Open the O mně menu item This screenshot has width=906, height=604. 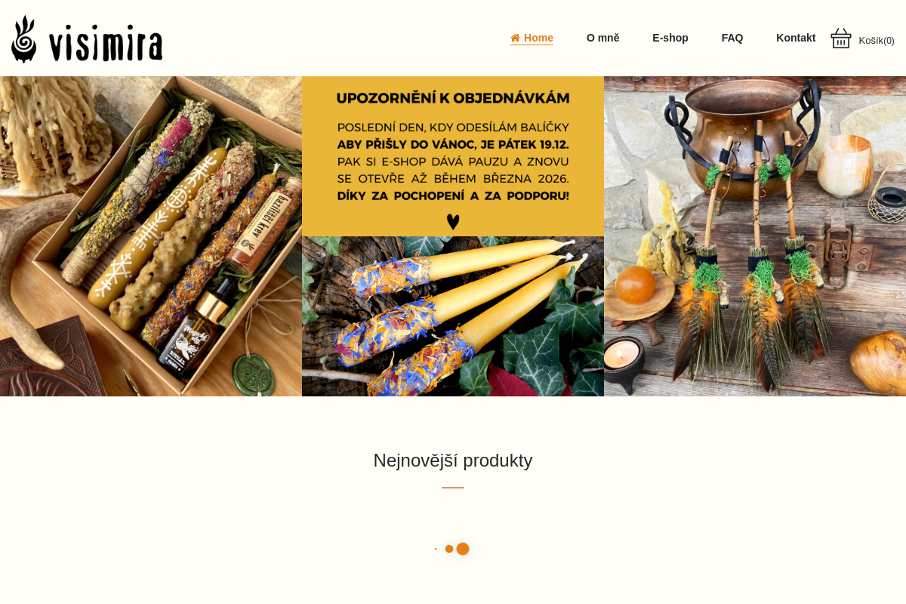[603, 38]
